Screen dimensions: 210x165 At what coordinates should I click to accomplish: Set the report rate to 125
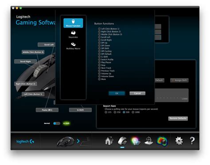pos(106,112)
